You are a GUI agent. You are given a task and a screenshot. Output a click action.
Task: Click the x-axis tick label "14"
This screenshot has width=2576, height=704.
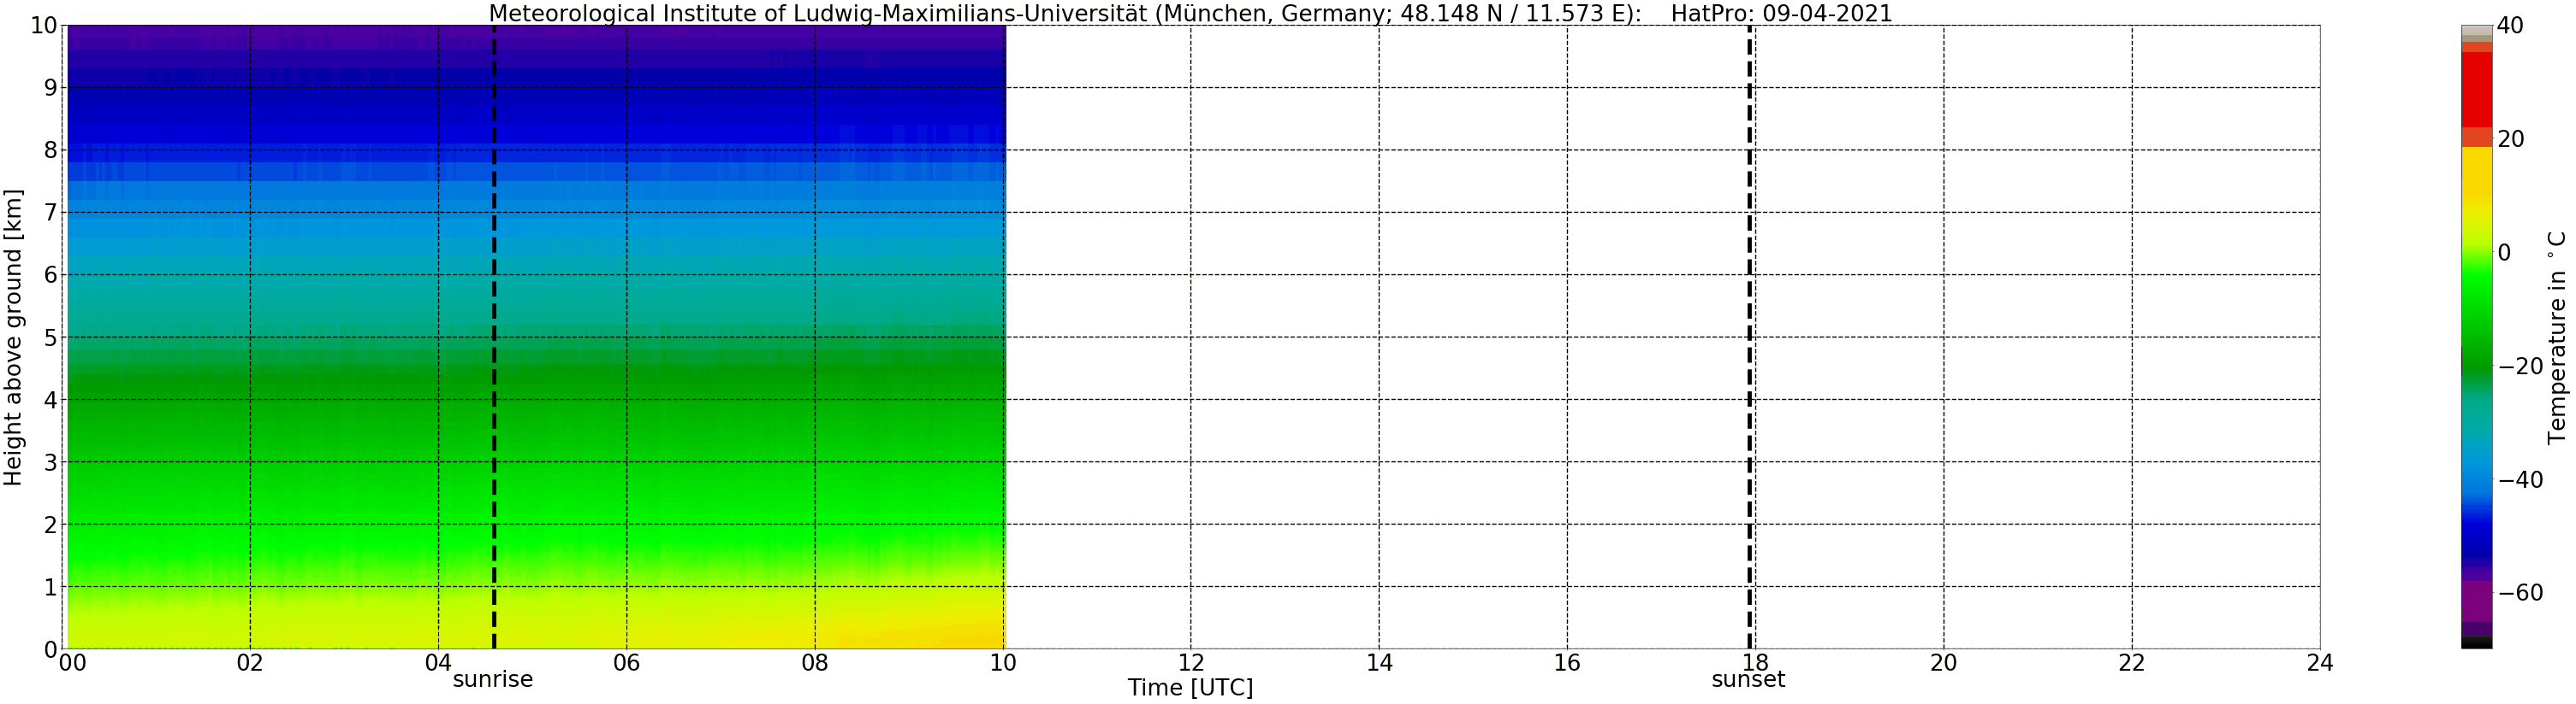pos(1379,662)
